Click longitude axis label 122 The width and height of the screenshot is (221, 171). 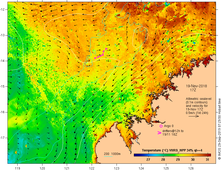[x=92, y=168]
